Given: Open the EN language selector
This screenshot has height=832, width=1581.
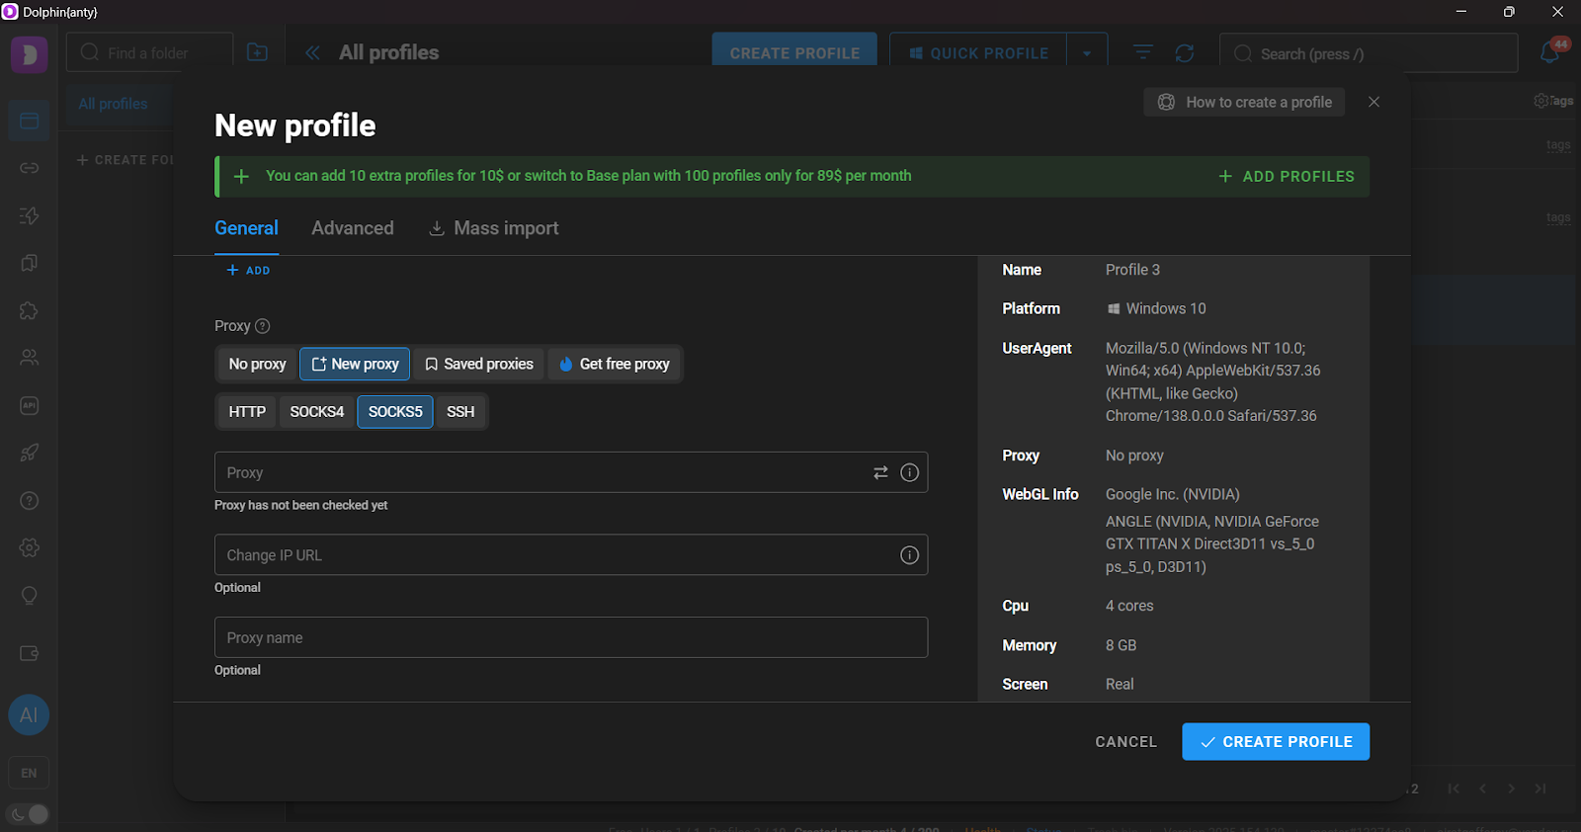Looking at the screenshot, I should coord(29,773).
